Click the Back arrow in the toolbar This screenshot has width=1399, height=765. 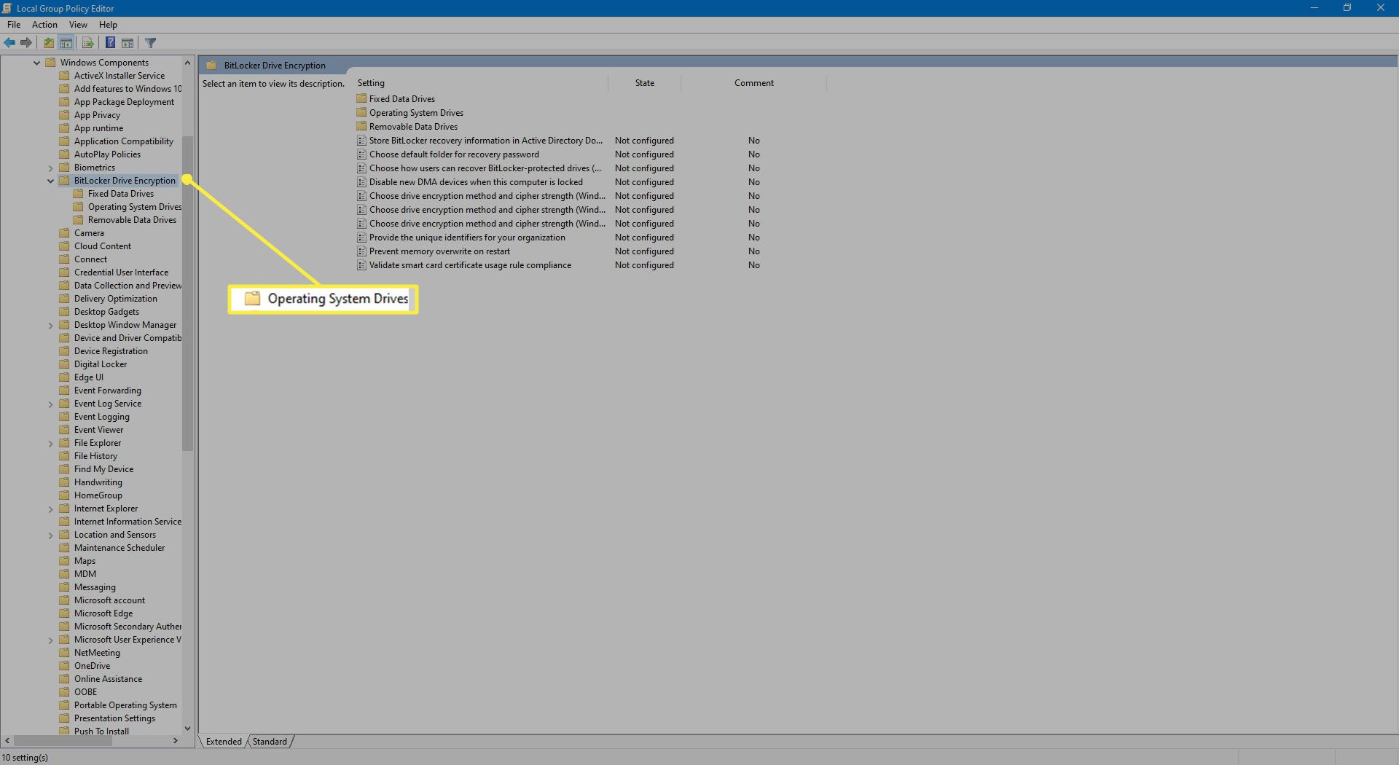point(9,43)
